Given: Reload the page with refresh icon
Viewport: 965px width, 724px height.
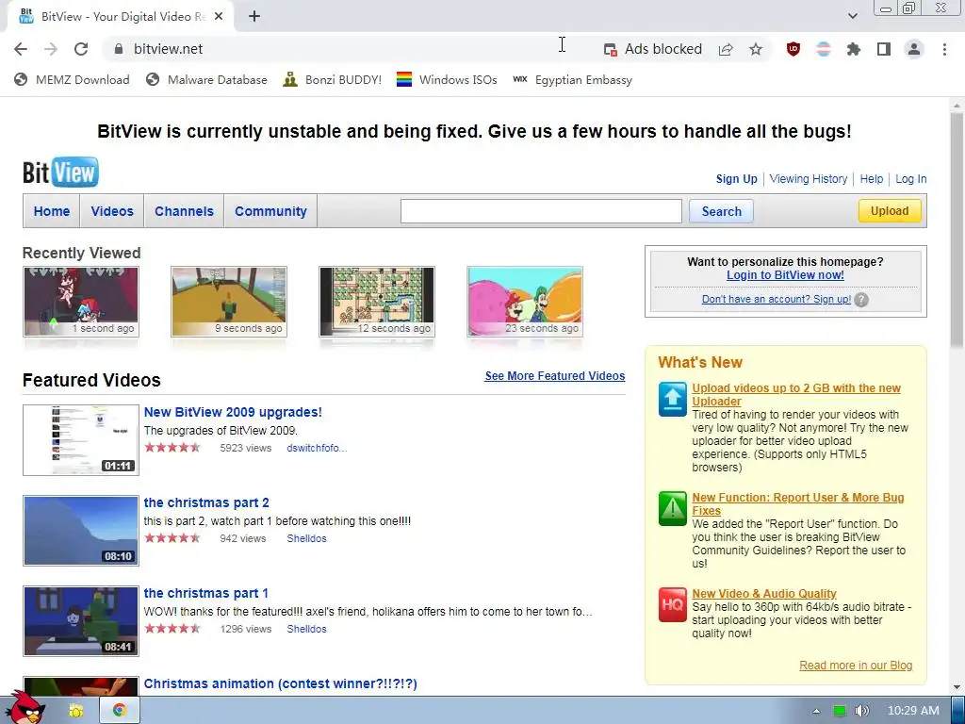Looking at the screenshot, I should 81,49.
